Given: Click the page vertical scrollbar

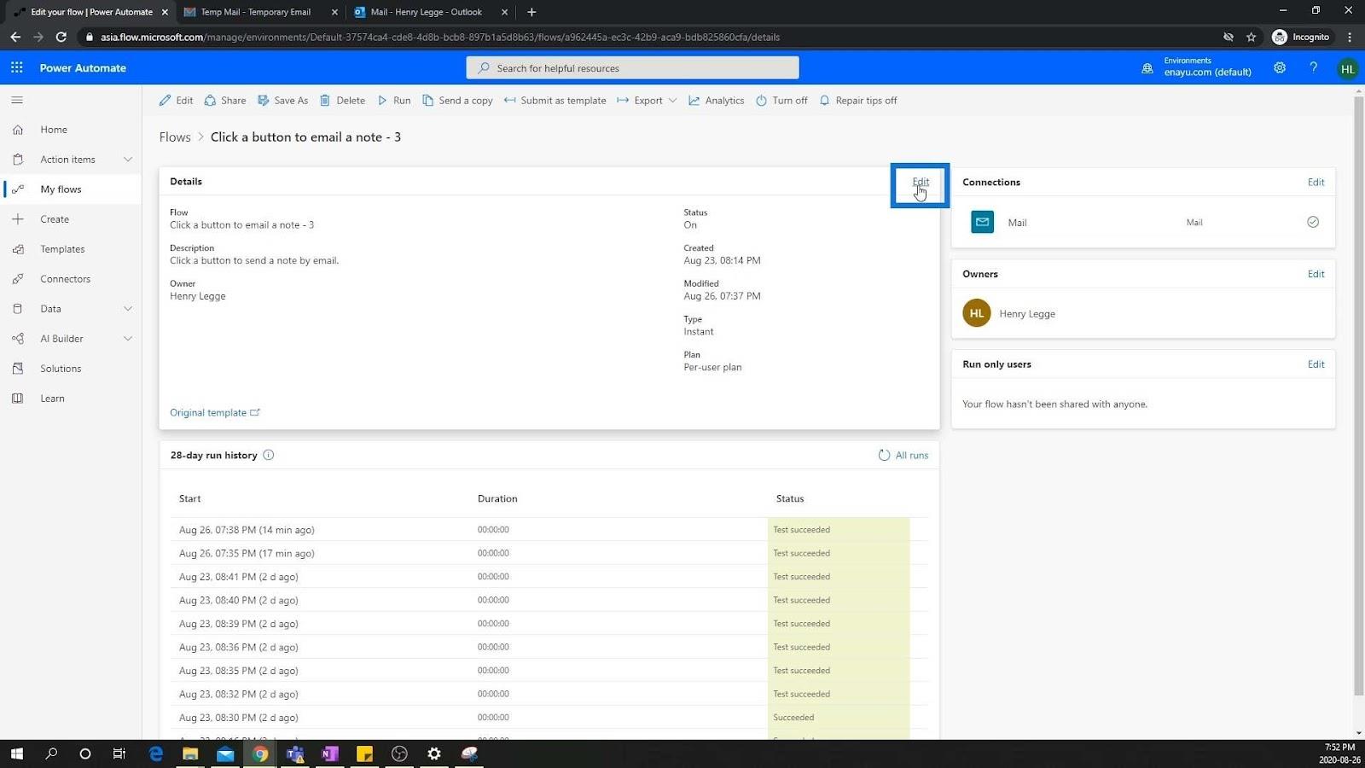Looking at the screenshot, I should coord(1359,396).
